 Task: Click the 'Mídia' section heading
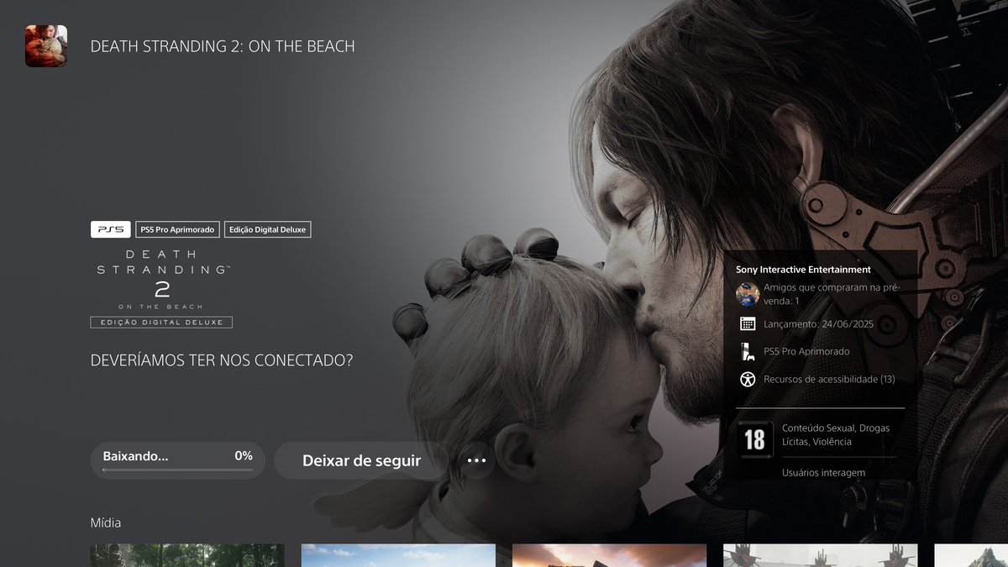(x=106, y=522)
